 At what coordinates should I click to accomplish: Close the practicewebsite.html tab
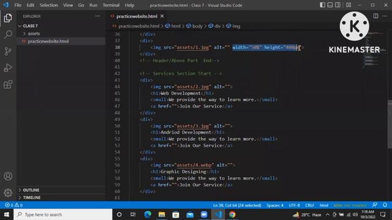pyautogui.click(x=162, y=16)
